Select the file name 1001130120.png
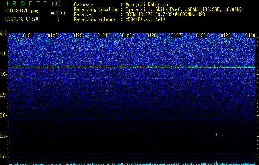 (21, 11)
